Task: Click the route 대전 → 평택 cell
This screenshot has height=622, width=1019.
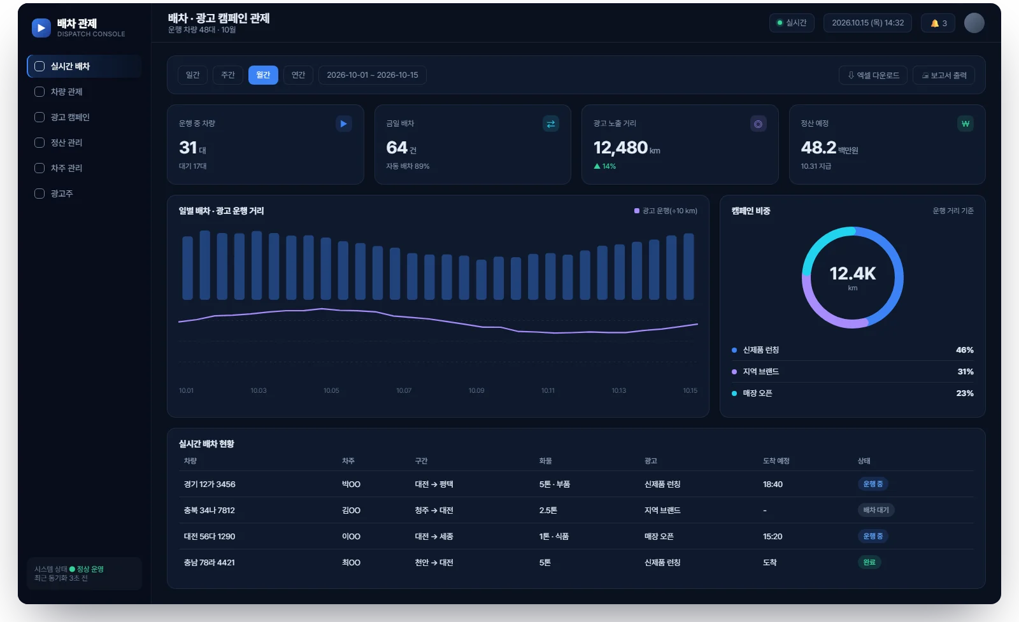Action: coord(434,484)
